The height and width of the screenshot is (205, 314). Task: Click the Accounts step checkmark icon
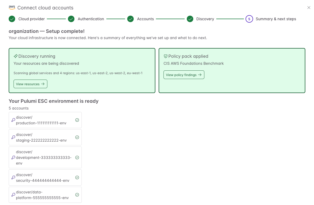coord(130,19)
